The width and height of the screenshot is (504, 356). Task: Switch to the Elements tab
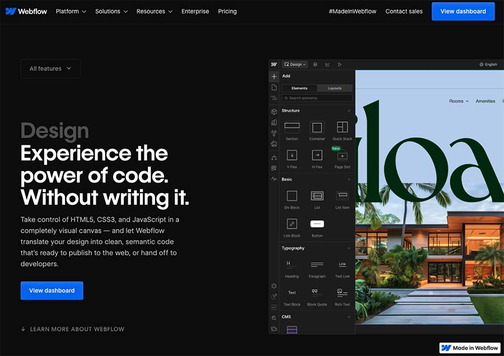point(299,88)
